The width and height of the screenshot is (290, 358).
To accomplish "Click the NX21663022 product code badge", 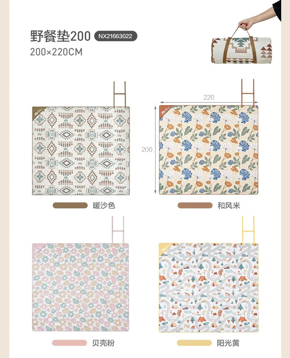I will click(x=116, y=36).
